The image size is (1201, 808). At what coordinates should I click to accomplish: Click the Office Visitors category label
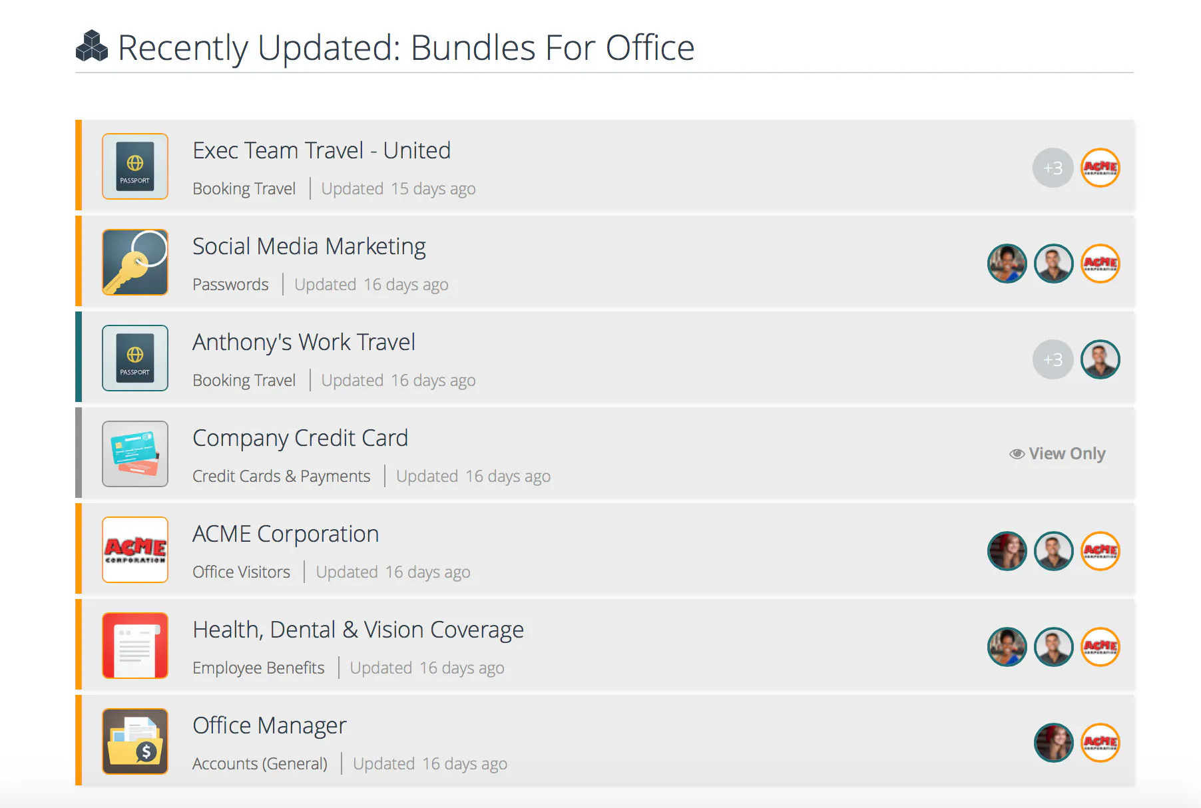(241, 572)
